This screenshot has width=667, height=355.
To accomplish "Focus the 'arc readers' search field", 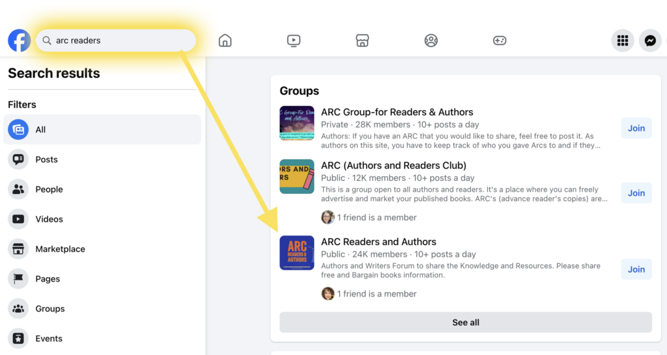I will coord(116,40).
